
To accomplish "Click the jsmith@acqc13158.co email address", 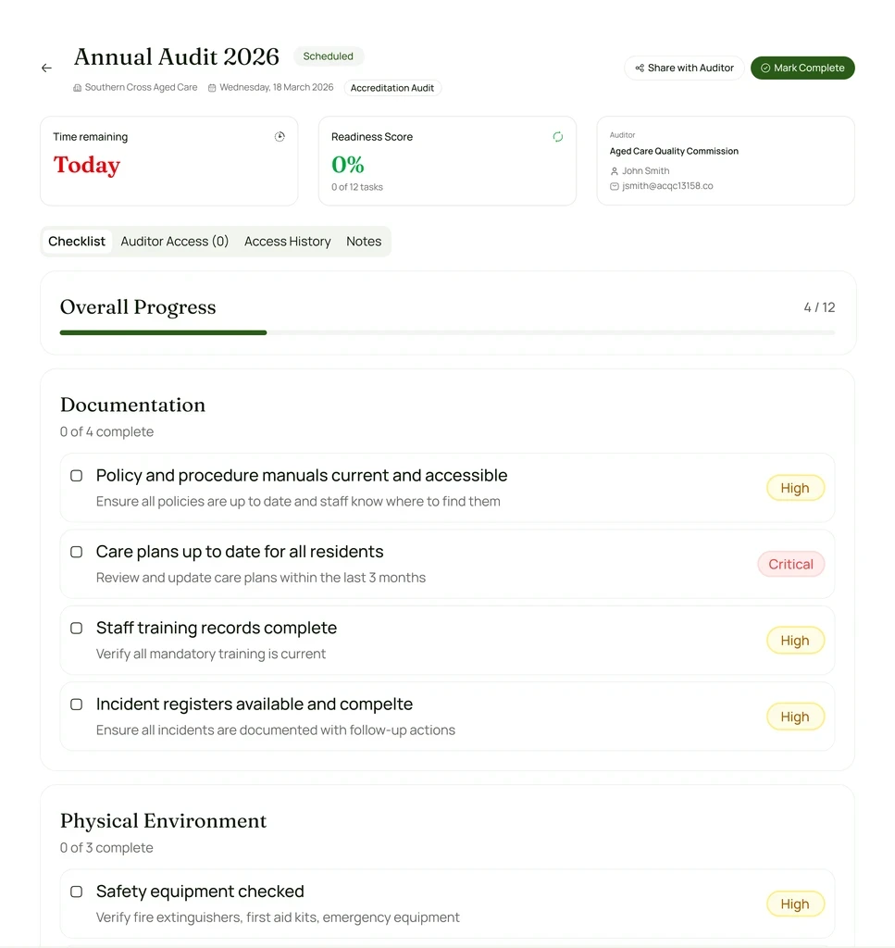I will click(667, 186).
